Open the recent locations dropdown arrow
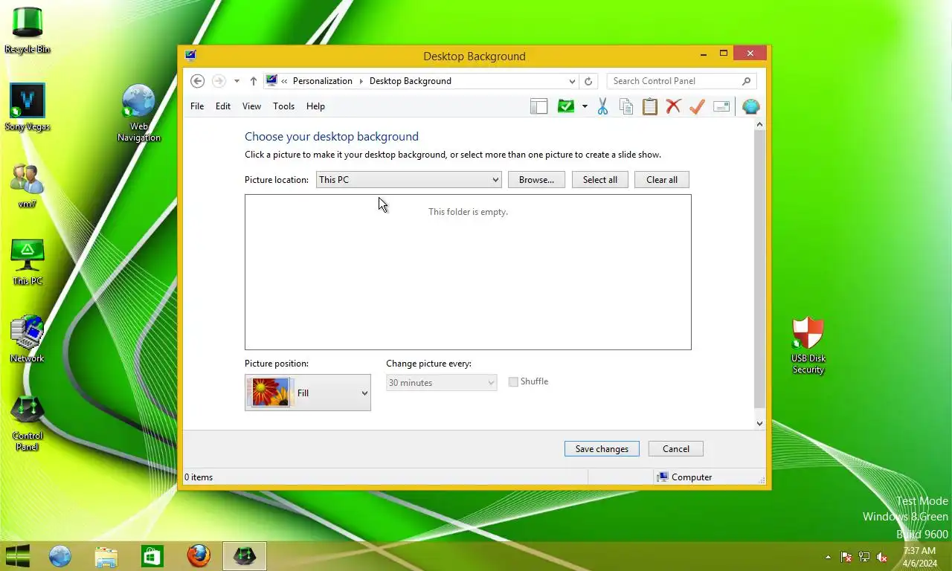Image resolution: width=952 pixels, height=571 pixels. click(237, 81)
